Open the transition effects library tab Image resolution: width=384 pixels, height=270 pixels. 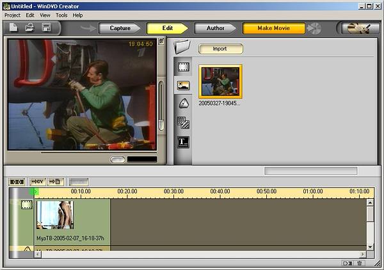[184, 123]
